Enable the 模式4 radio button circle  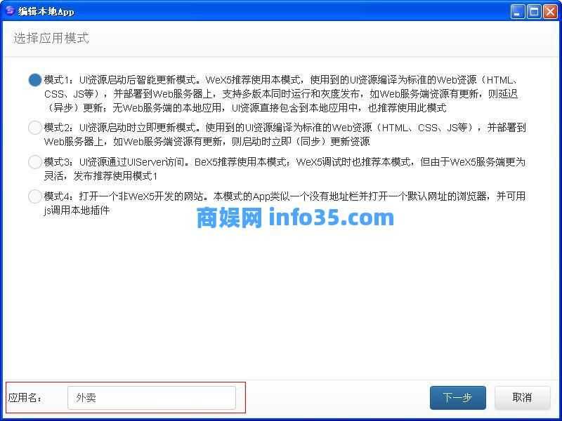(x=34, y=196)
